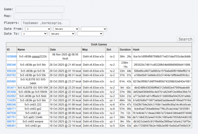Viewport: 198px width, 134px height.
Task: Select game name '5x5 cm83 go2'
Action: pyautogui.click(x=33, y=109)
